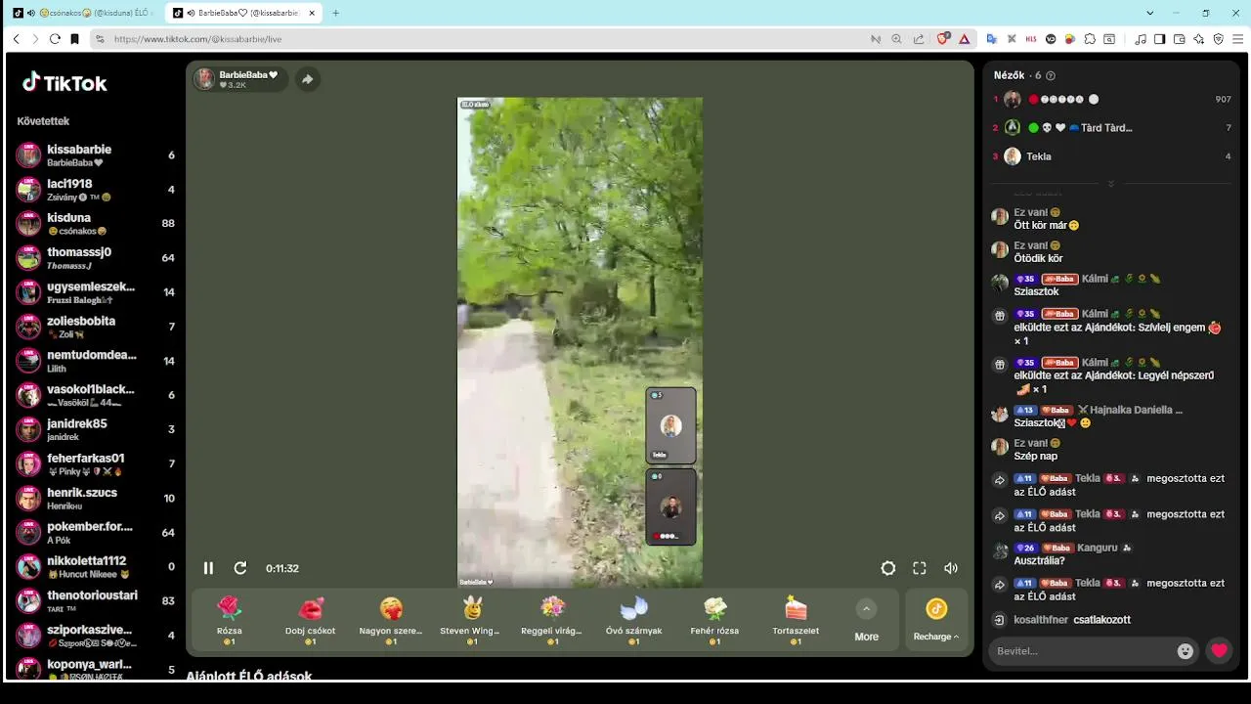The image size is (1251, 704).
Task: Toggle the browser sidebar panel
Action: [x=1160, y=39]
